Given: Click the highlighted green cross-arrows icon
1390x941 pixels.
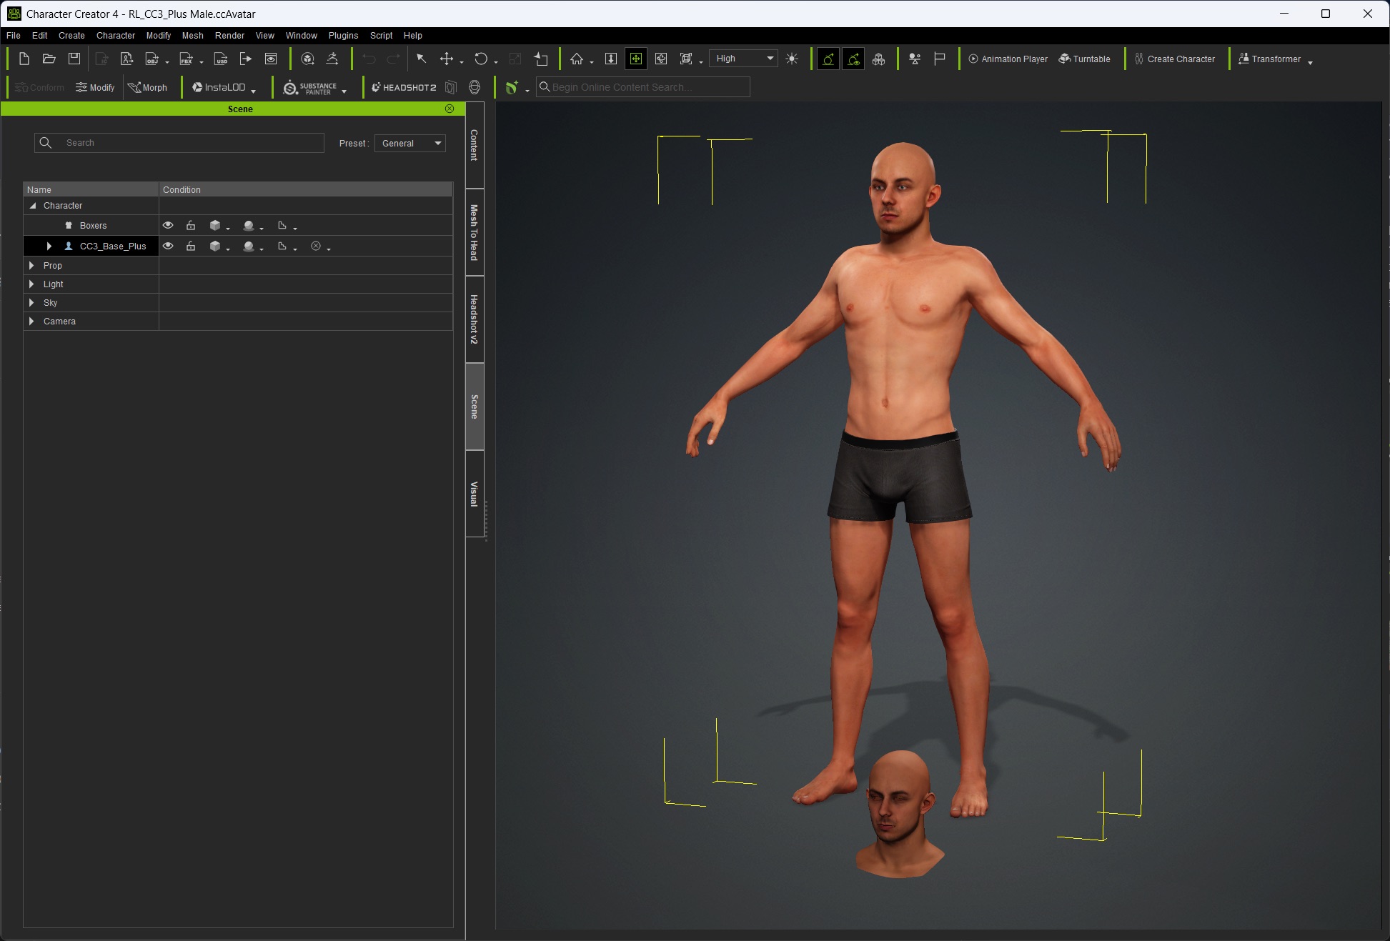Looking at the screenshot, I should (636, 59).
